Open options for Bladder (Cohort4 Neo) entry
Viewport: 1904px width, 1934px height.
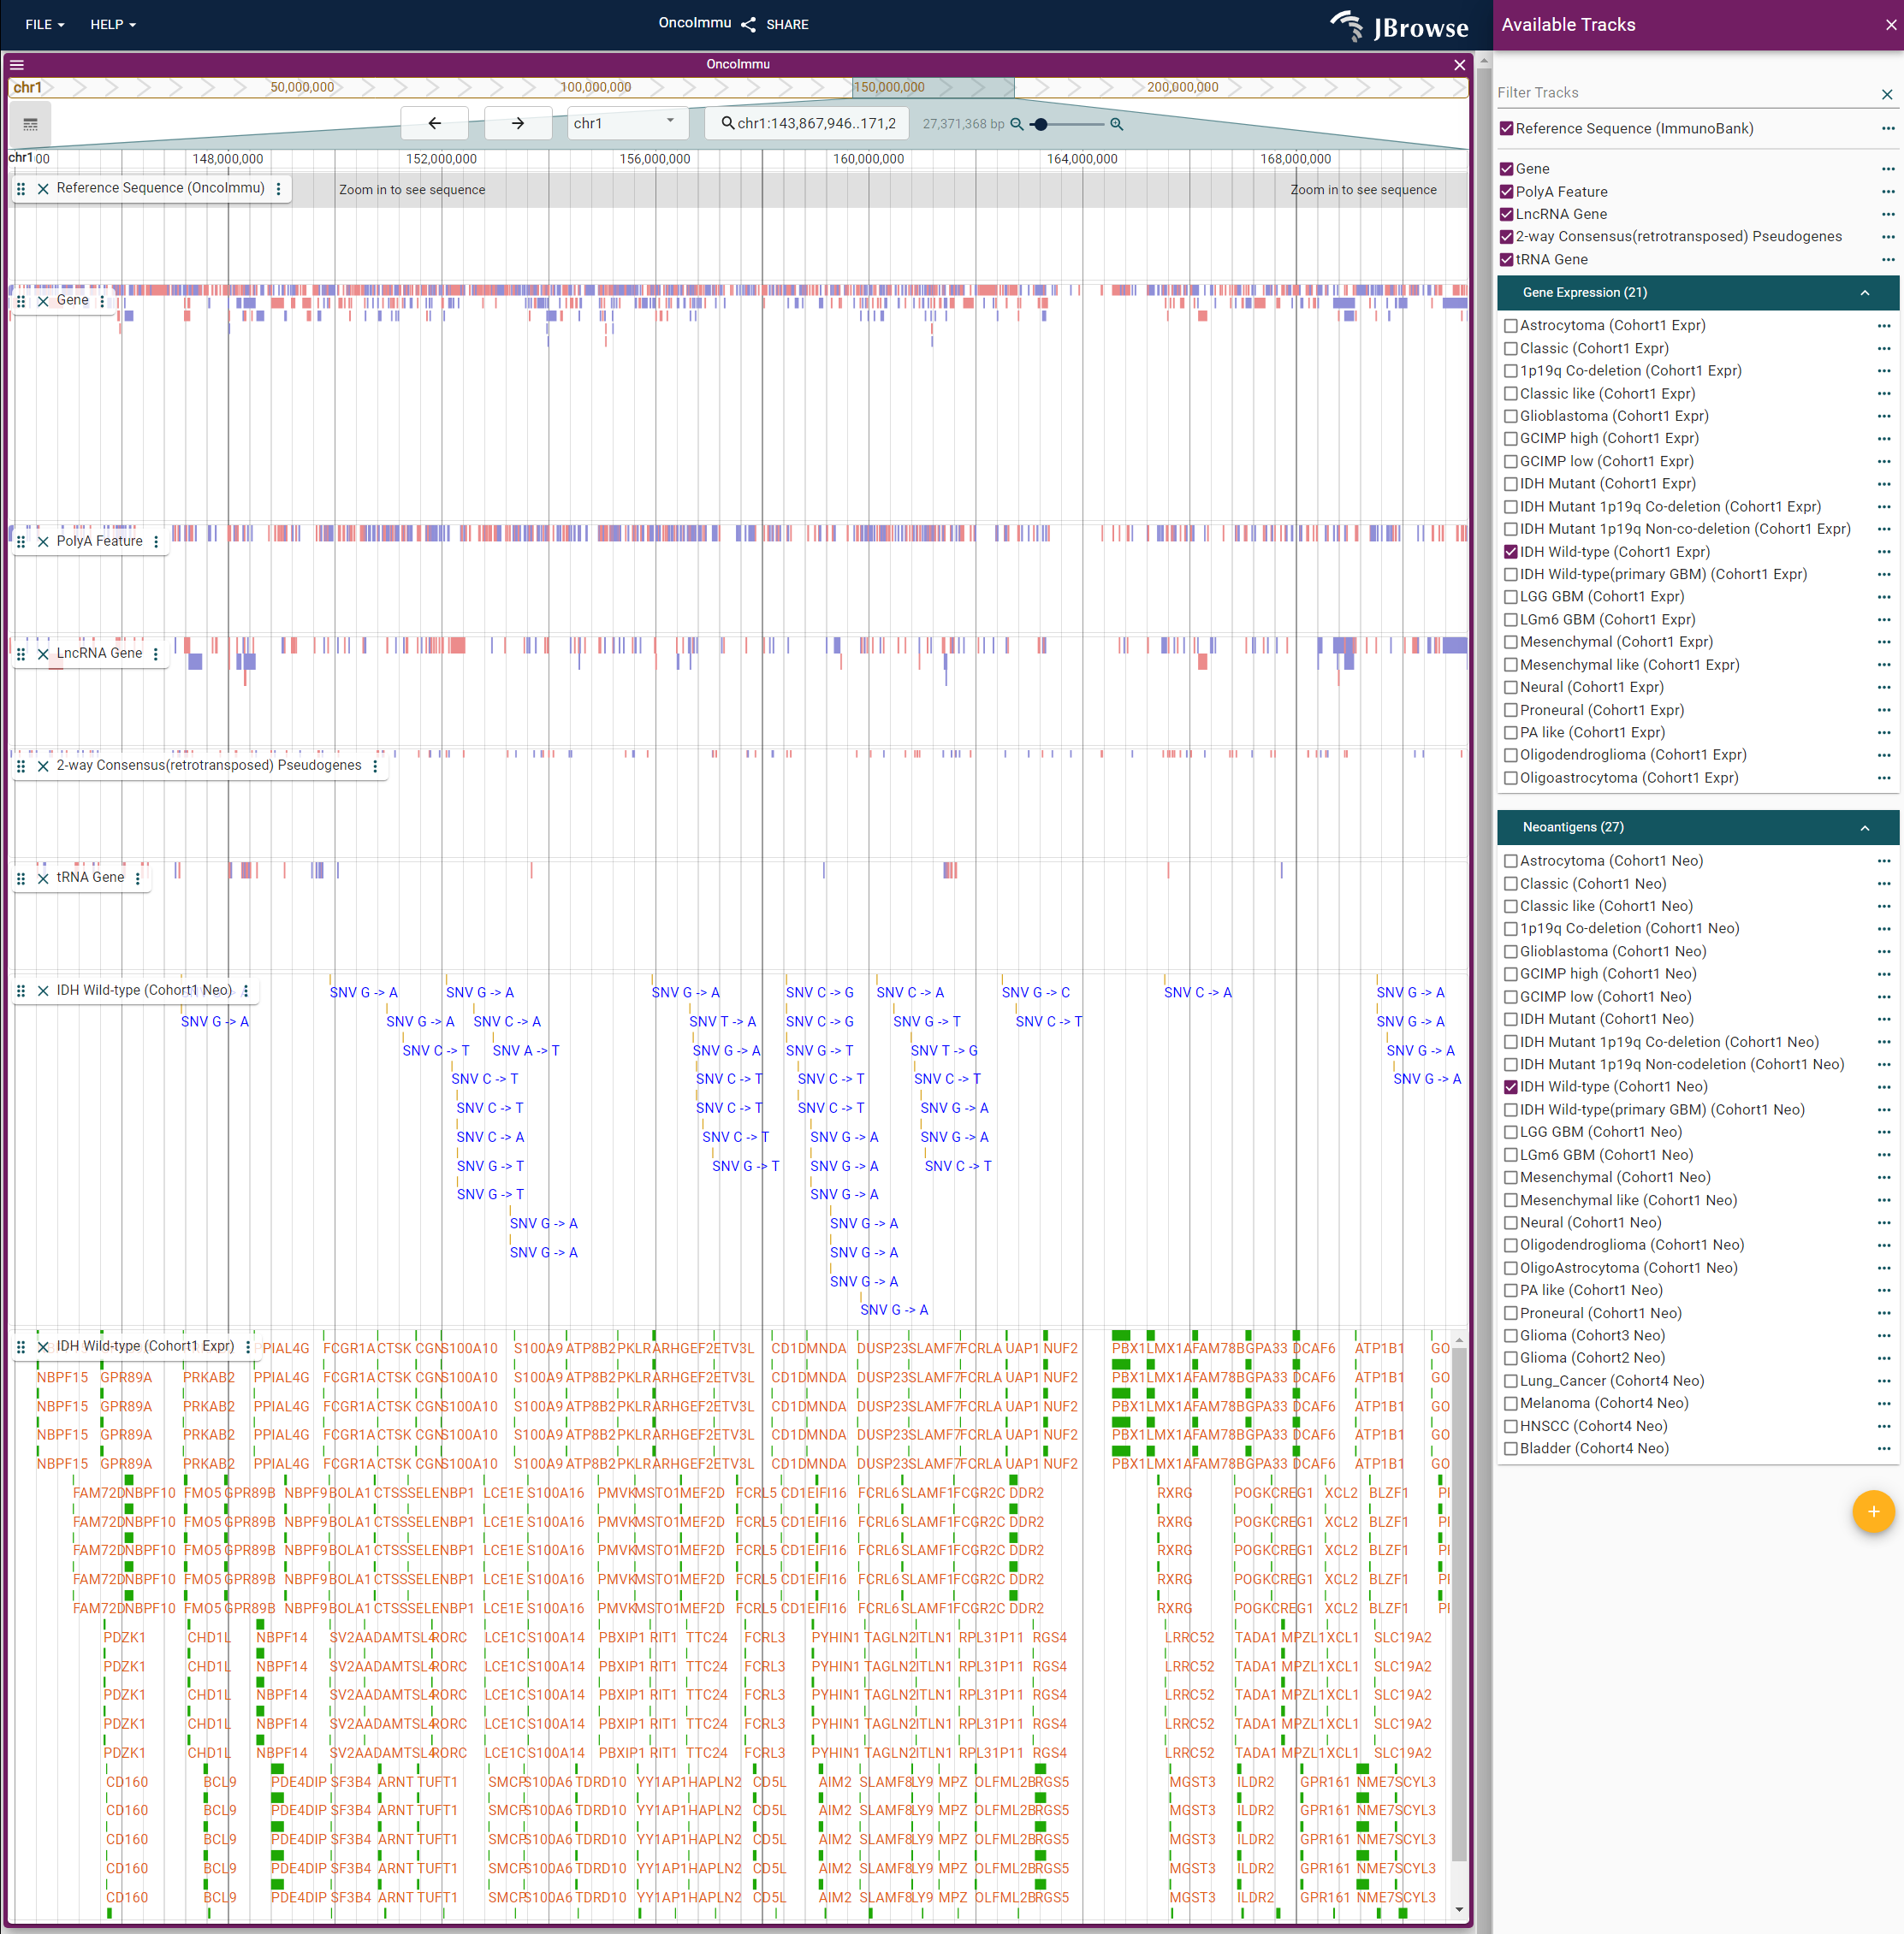click(1884, 1448)
